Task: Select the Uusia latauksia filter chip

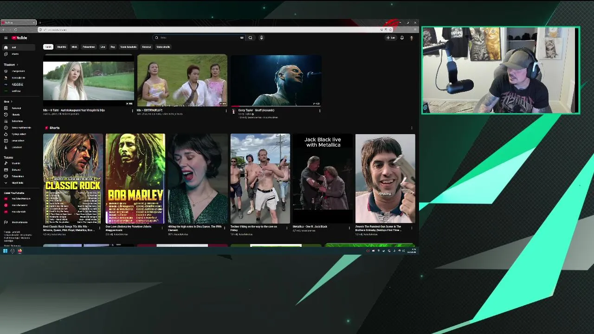Action: [129, 47]
